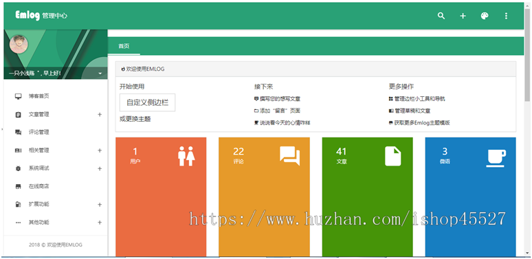Click the clipboard icon beside 文章管理
This screenshot has height=259, width=532.
tap(19, 115)
